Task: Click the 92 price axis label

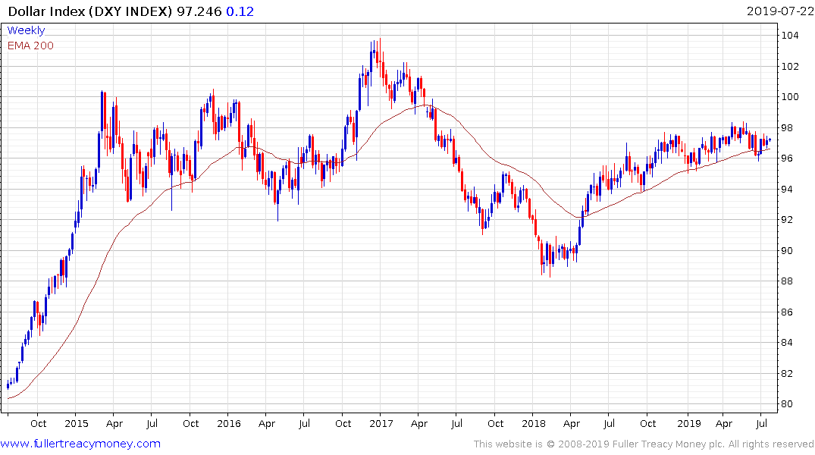Action: (x=787, y=219)
